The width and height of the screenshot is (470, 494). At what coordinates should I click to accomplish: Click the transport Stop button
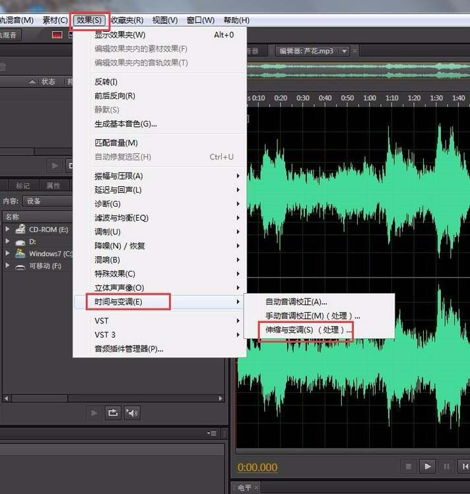(x=409, y=466)
